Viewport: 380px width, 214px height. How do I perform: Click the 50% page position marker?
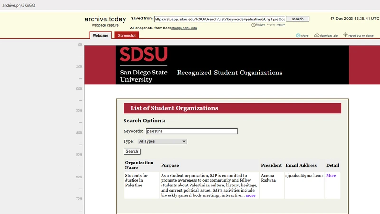[79, 155]
